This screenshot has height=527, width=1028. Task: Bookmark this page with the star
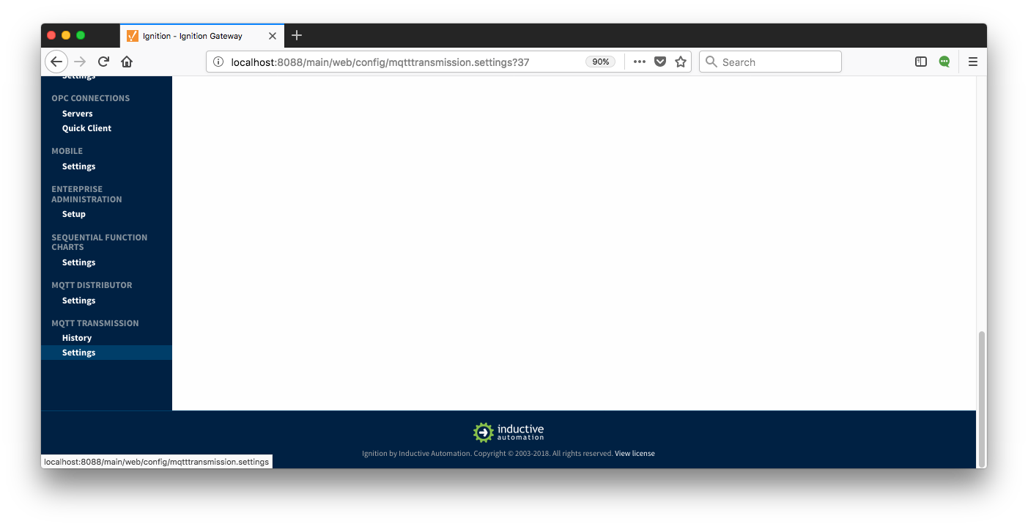coord(681,62)
